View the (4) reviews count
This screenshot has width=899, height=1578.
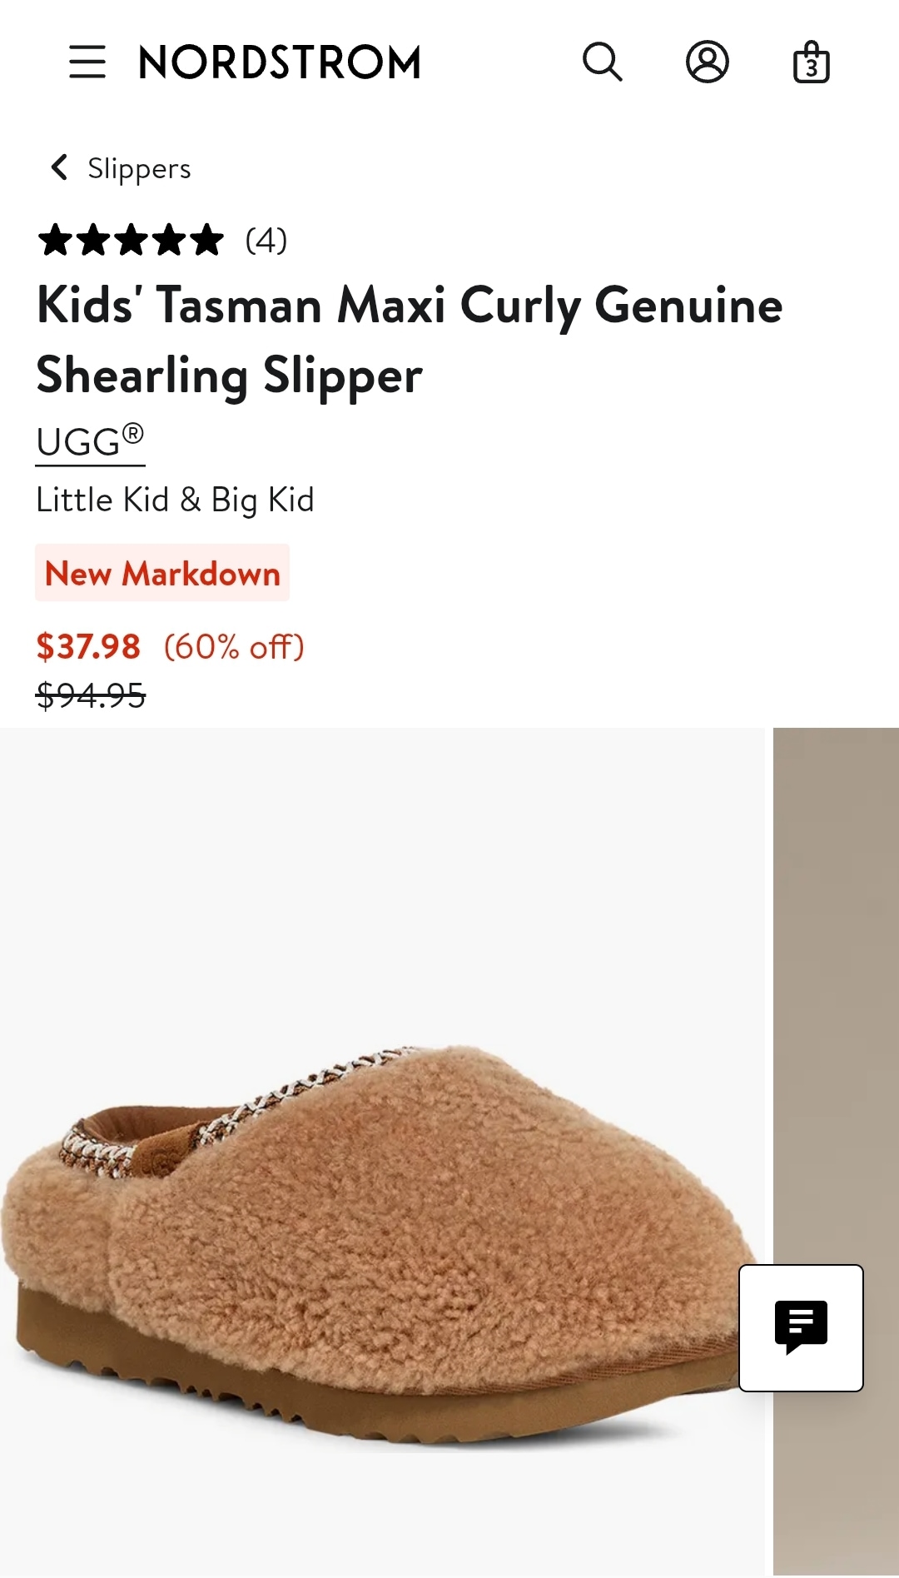(x=266, y=241)
